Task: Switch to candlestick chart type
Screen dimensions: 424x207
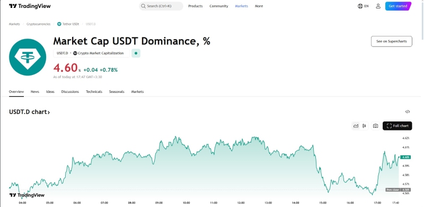Action: (364, 126)
